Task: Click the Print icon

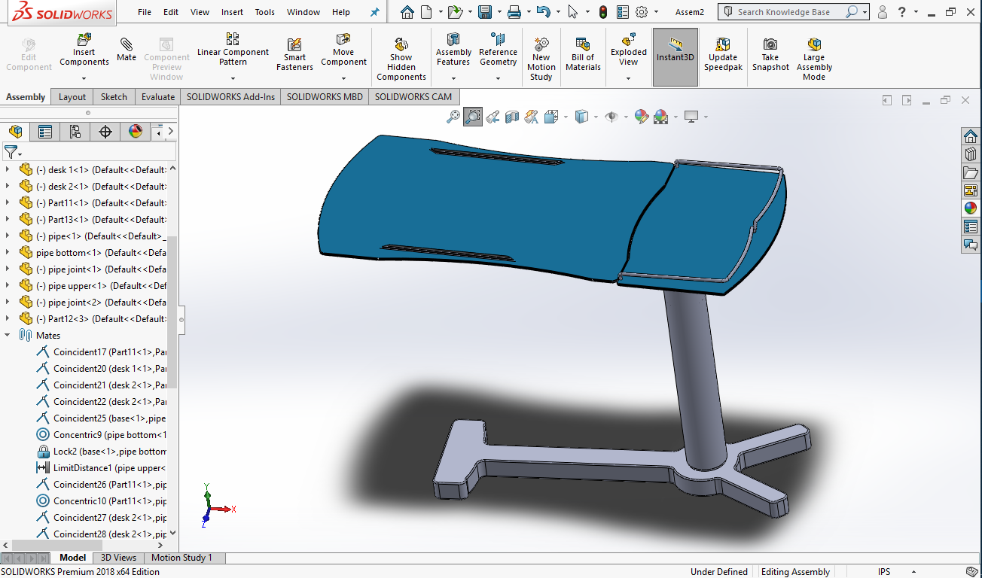Action: pos(514,12)
